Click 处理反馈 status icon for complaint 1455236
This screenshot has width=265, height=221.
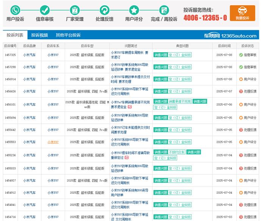click(x=241, y=155)
